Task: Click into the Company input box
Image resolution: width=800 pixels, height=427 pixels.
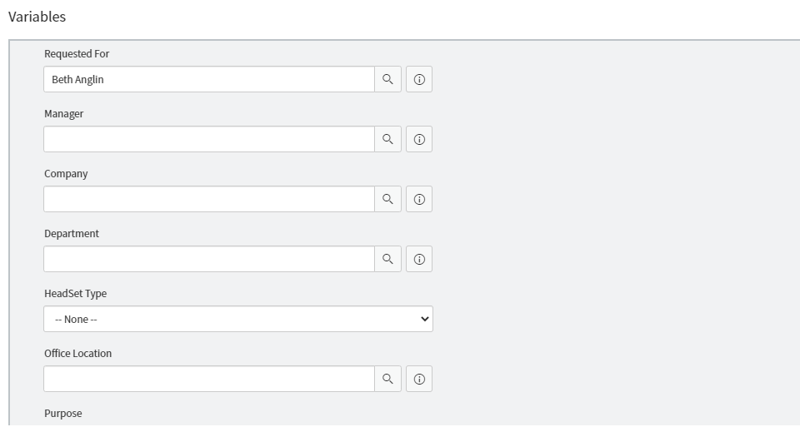Action: point(208,199)
